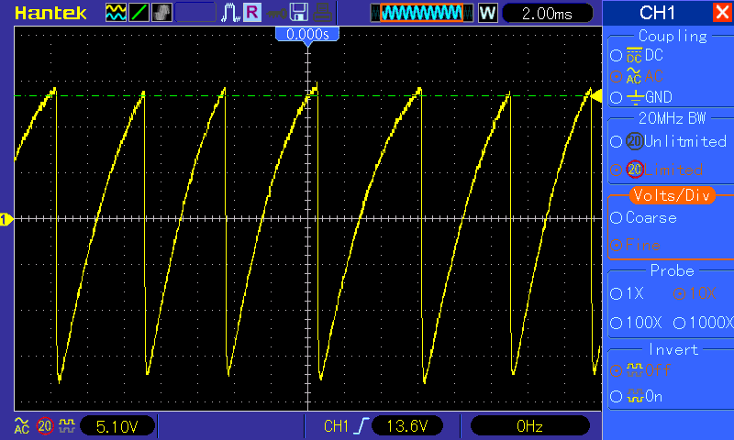Click the W window mode icon
The height and width of the screenshot is (440, 734).
coord(488,13)
